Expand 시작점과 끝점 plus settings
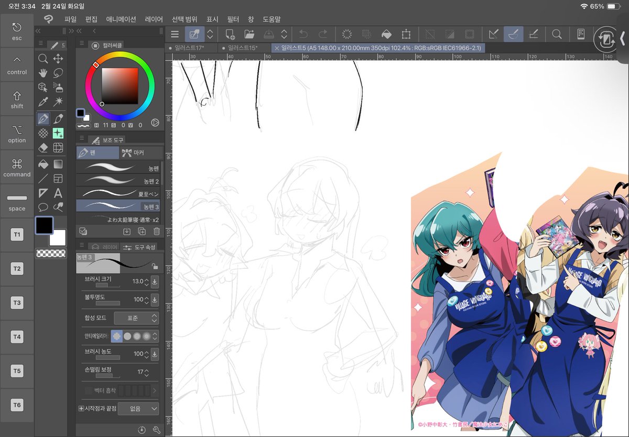The width and height of the screenshot is (629, 437). (x=81, y=408)
